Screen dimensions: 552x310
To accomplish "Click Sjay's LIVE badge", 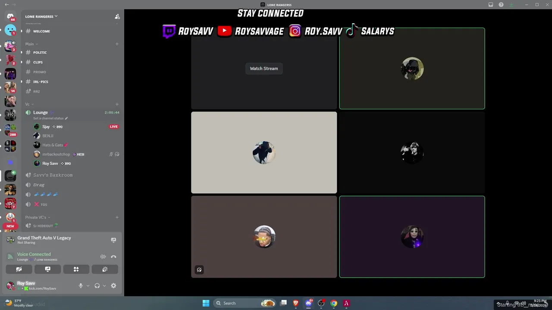I will [x=114, y=127].
